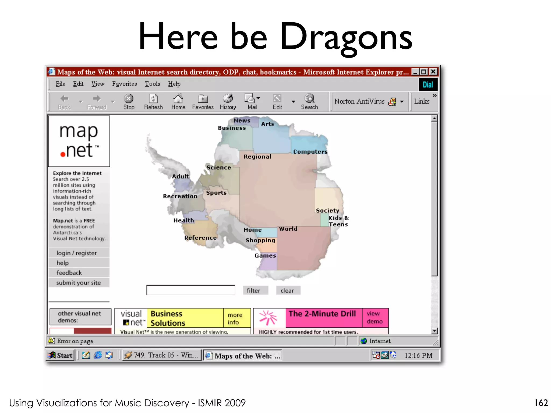Expand the Links bar chevron
The image size is (551, 413).
[435, 95]
